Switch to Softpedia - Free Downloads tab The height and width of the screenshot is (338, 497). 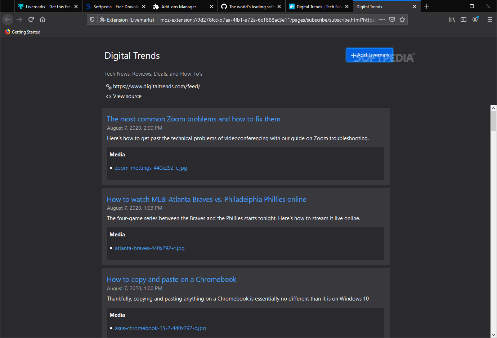(x=116, y=6)
